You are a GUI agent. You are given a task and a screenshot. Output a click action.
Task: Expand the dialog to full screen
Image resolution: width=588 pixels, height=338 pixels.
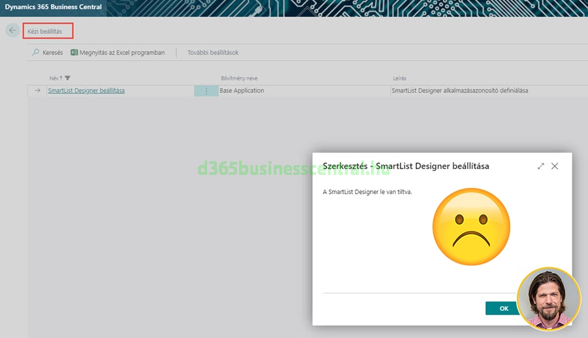click(541, 166)
